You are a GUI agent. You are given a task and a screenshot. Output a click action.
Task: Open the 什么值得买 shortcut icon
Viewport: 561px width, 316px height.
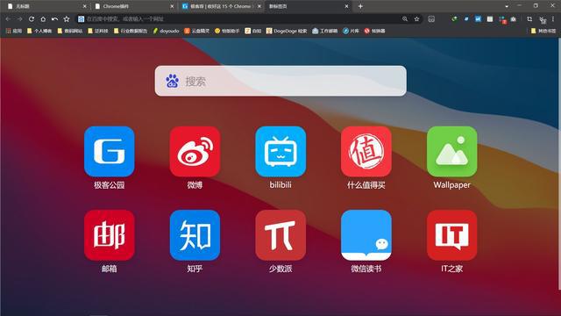coord(366,151)
